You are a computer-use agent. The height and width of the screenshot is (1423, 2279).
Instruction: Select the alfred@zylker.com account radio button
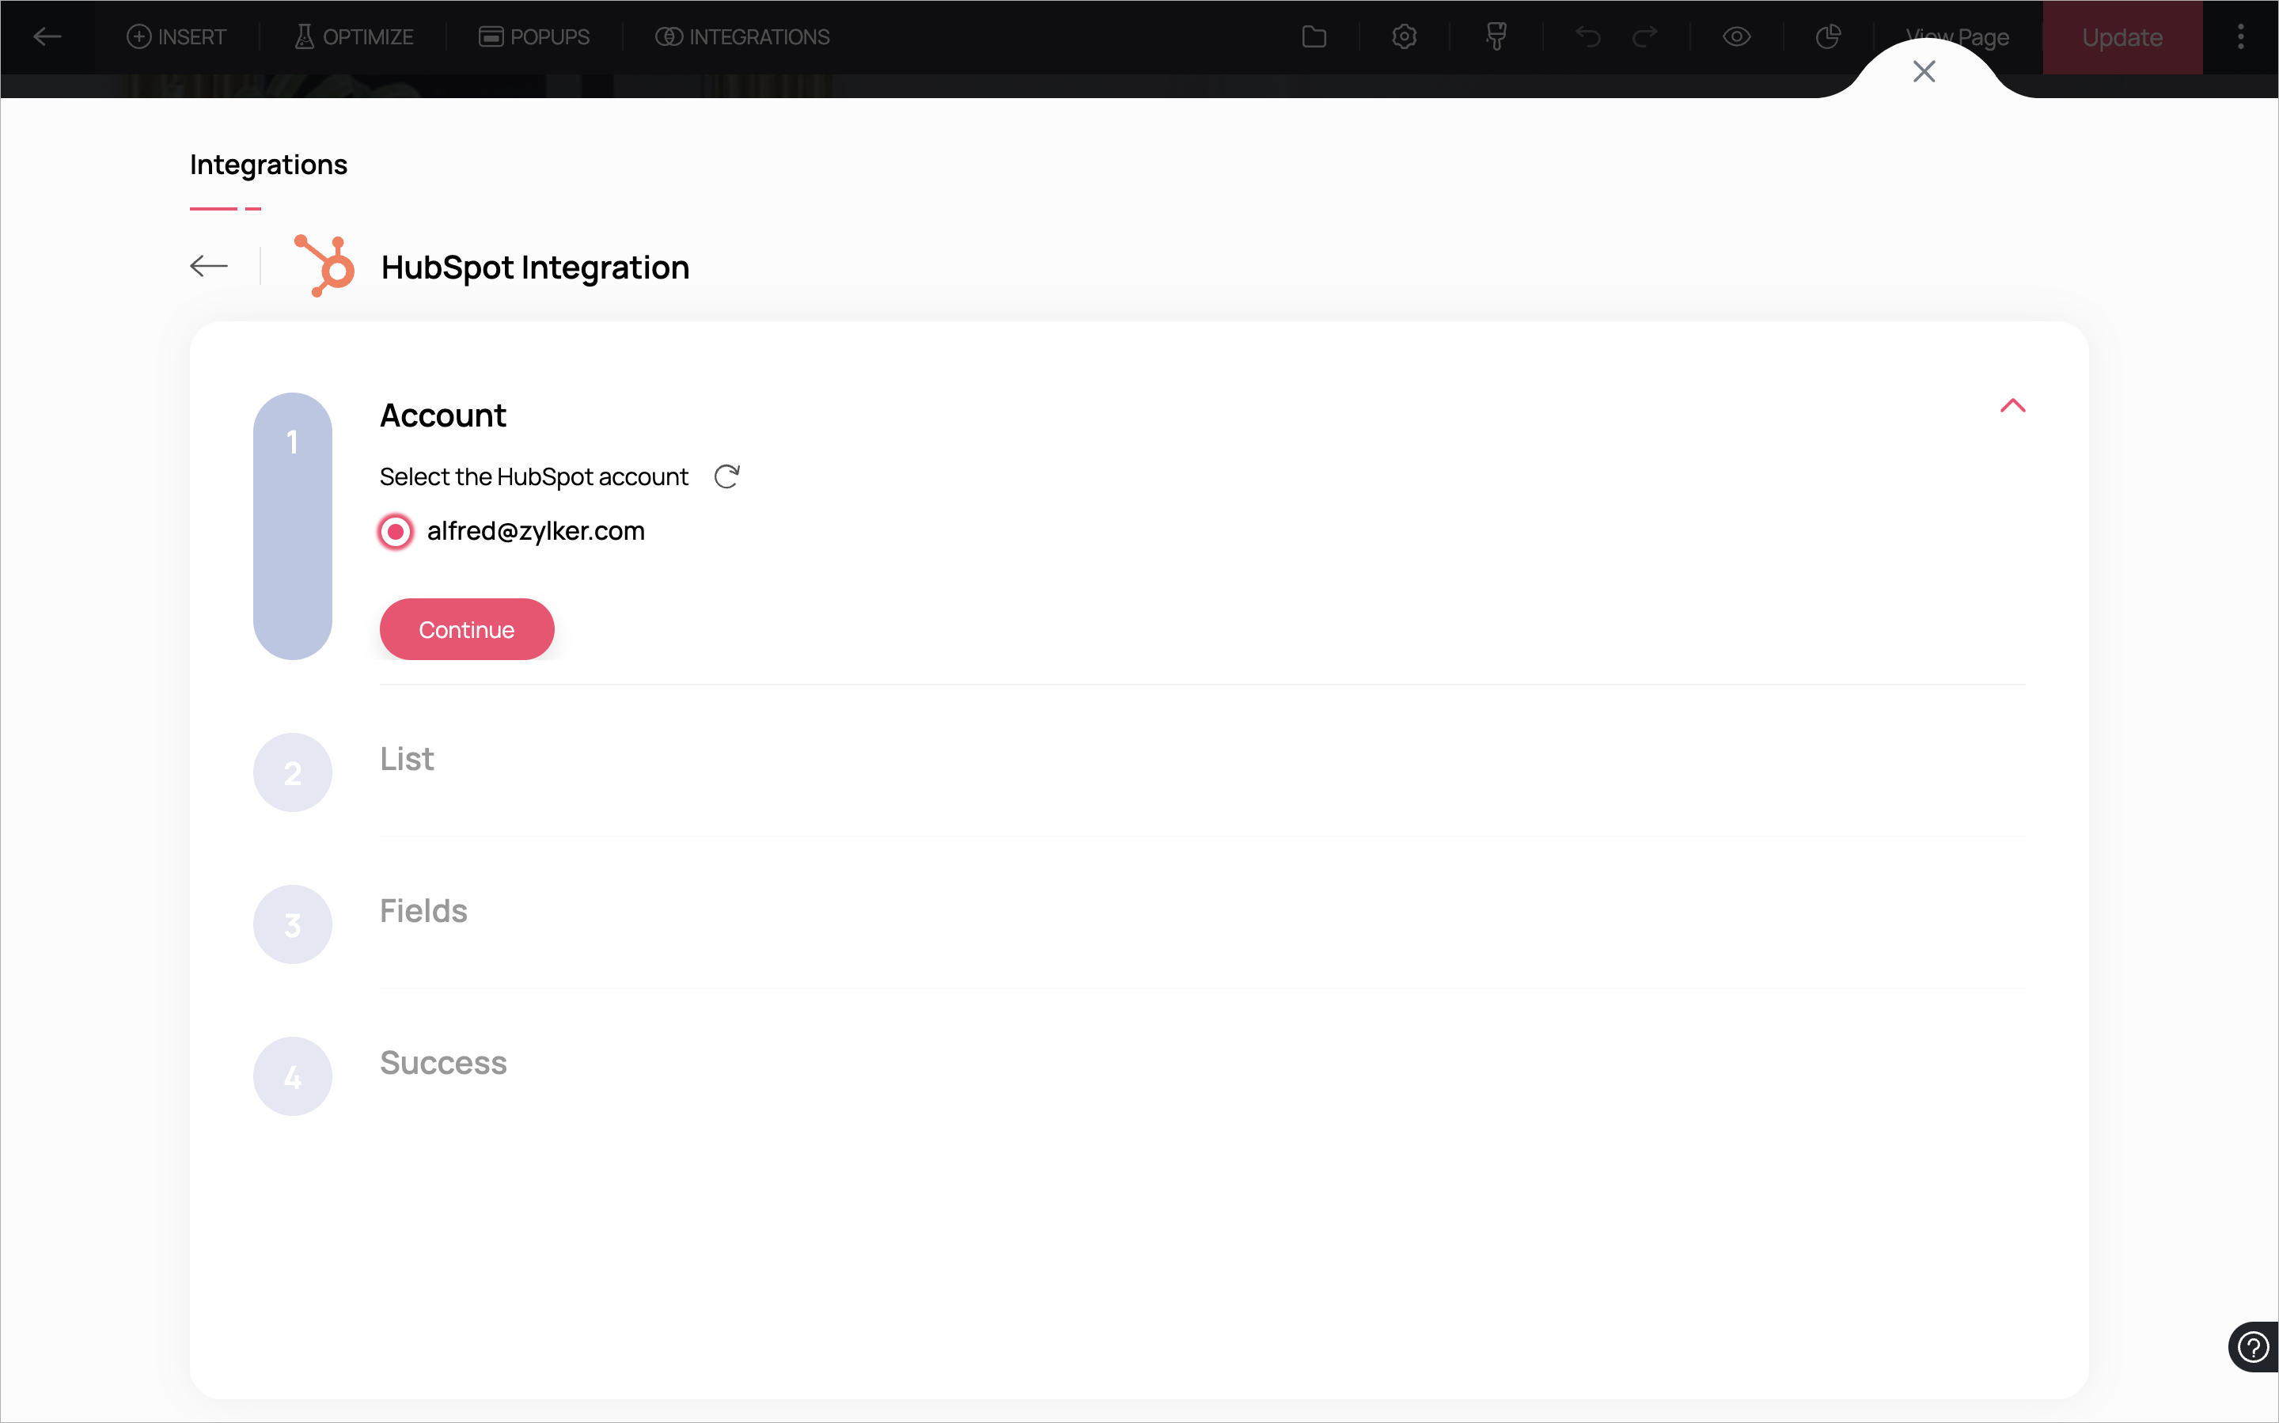395,532
